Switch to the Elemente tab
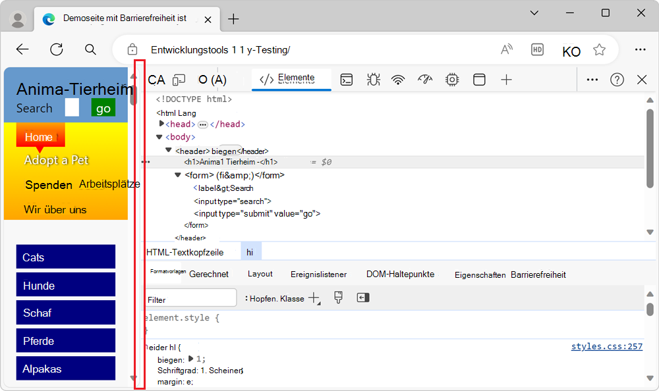The width and height of the screenshot is (659, 391). [287, 78]
